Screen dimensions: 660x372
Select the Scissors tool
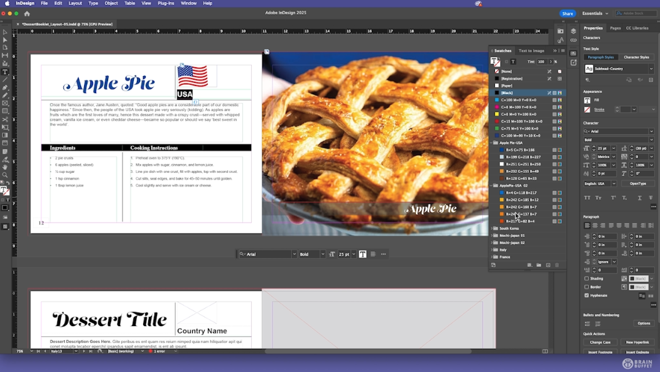(5, 119)
